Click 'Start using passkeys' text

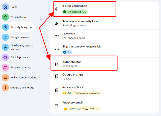[74, 25]
